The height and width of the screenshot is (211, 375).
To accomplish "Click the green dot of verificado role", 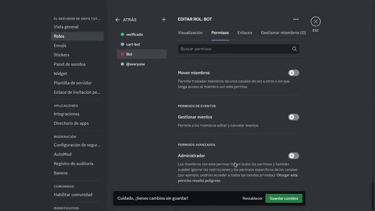I will [x=122, y=35].
